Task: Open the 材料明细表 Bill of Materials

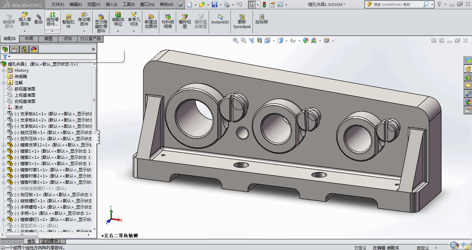Action: click(x=168, y=21)
